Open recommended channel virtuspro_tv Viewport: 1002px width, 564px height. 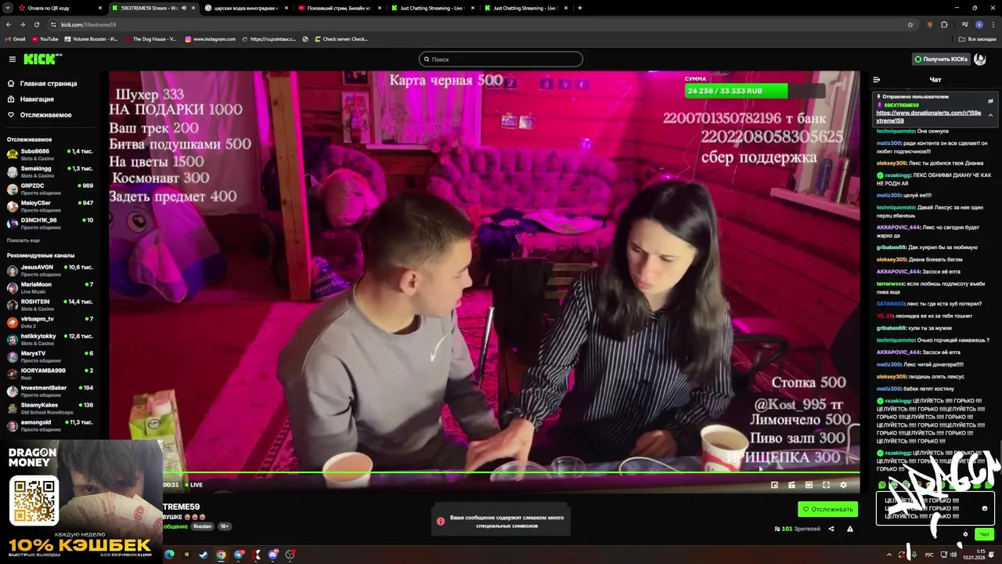[50, 322]
